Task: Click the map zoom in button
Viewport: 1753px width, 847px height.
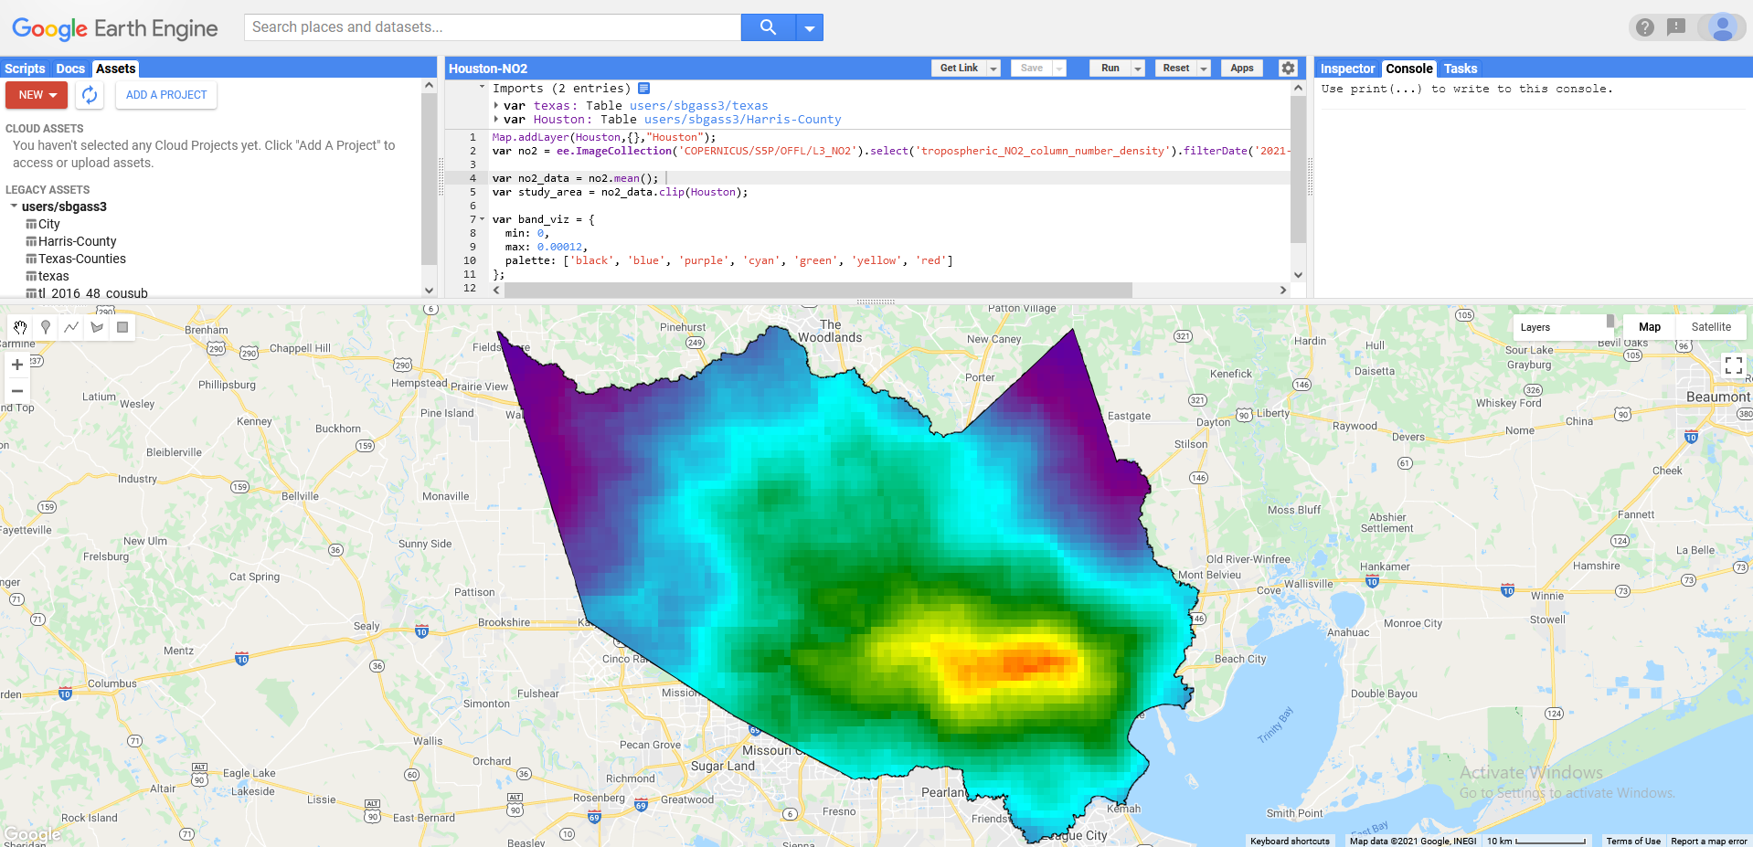Action: pyautogui.click(x=16, y=364)
